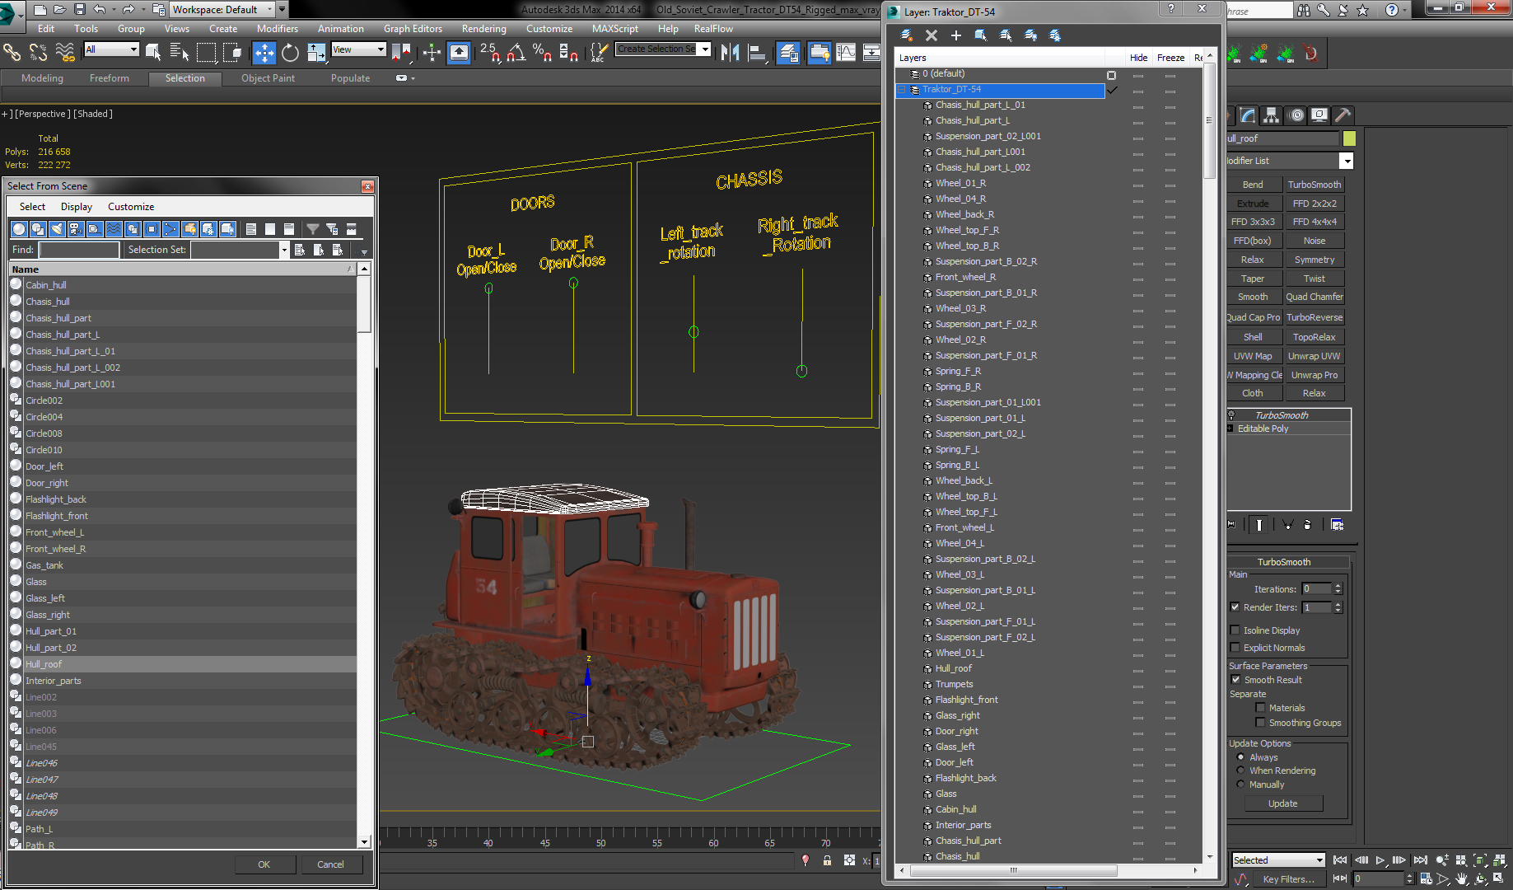Switch to the Object Paint ribbon tab
The width and height of the screenshot is (1513, 890).
click(x=268, y=78)
